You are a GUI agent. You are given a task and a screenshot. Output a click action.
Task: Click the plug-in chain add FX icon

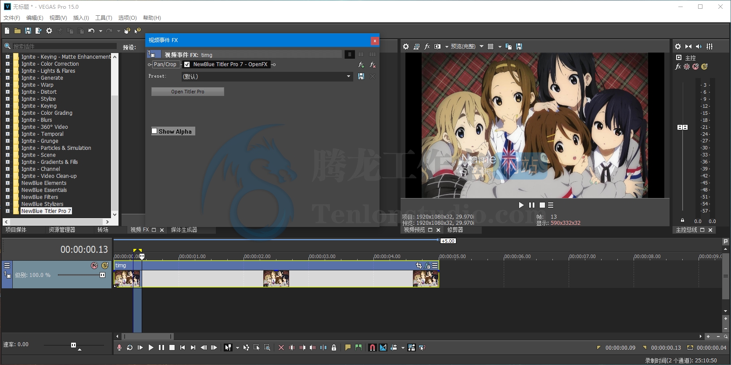point(361,65)
